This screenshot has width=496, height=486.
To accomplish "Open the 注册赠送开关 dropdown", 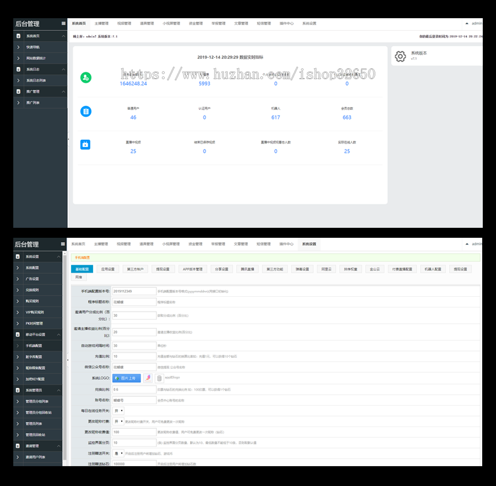I will pos(118,454).
